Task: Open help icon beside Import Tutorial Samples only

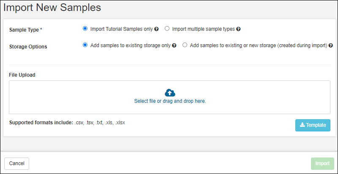Action: tap(156, 29)
